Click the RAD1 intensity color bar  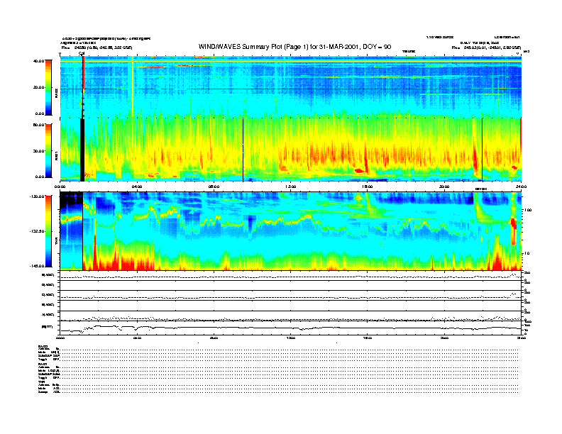tap(48, 150)
